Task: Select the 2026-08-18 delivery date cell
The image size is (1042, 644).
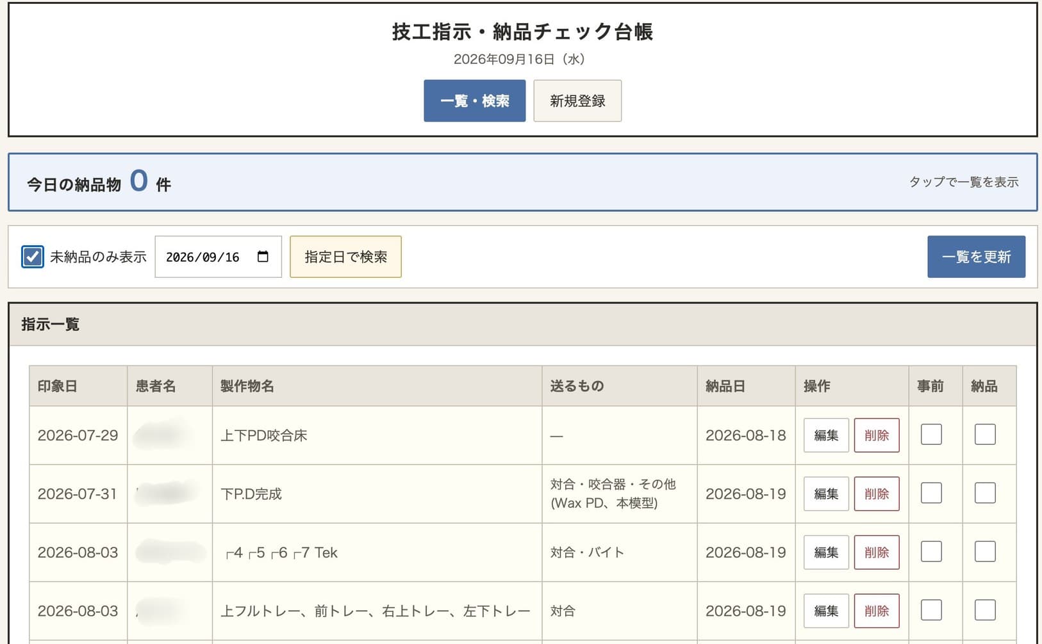Action: [x=746, y=435]
